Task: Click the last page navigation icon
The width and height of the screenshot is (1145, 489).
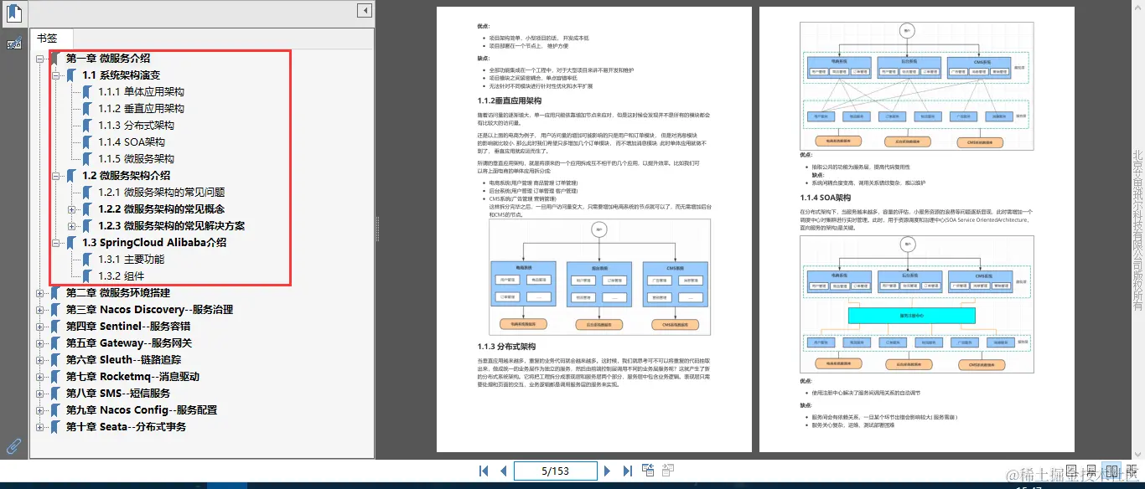Action: pyautogui.click(x=628, y=471)
